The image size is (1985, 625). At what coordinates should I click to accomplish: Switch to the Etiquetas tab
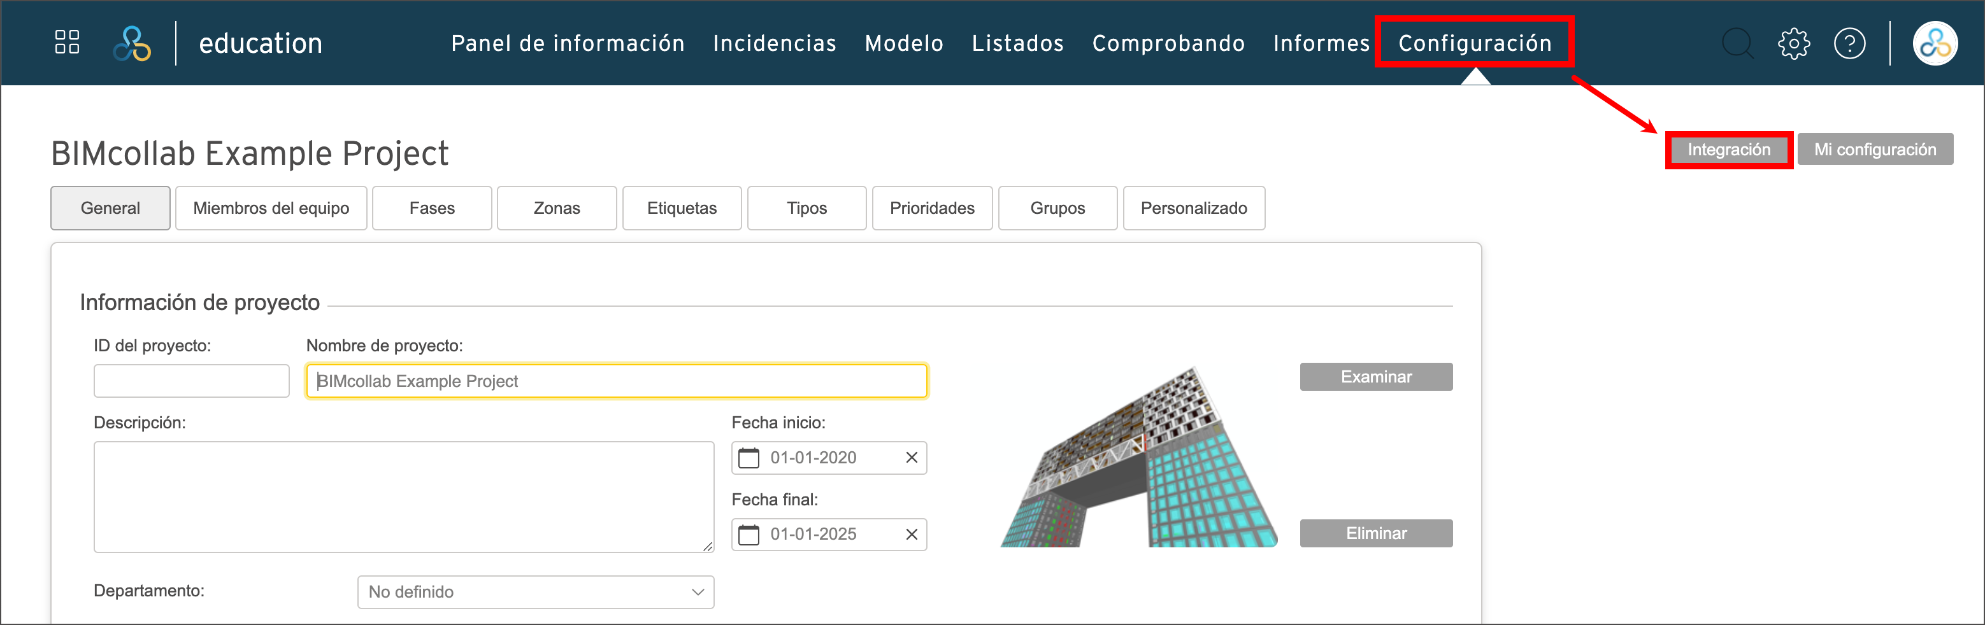coord(682,208)
